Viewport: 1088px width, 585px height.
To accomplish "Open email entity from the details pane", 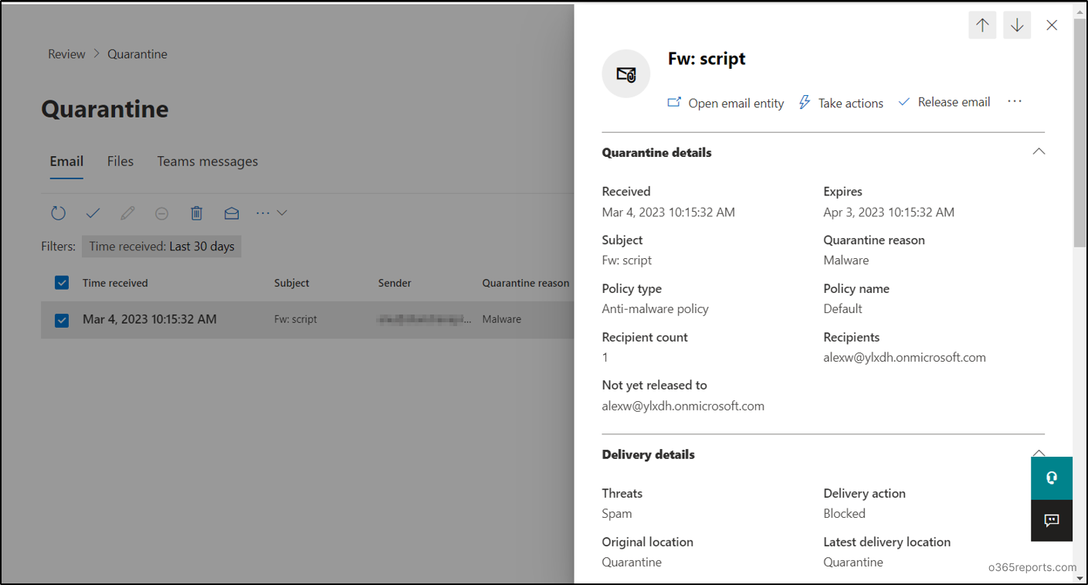I will [726, 102].
